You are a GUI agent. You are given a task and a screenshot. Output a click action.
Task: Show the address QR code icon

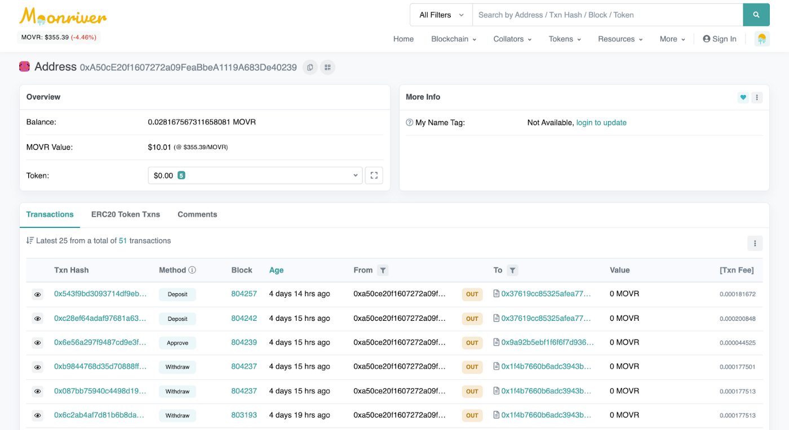point(327,68)
